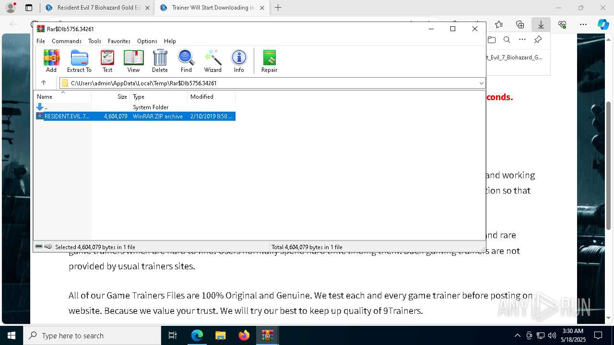Click the taskbar search box

[92, 335]
